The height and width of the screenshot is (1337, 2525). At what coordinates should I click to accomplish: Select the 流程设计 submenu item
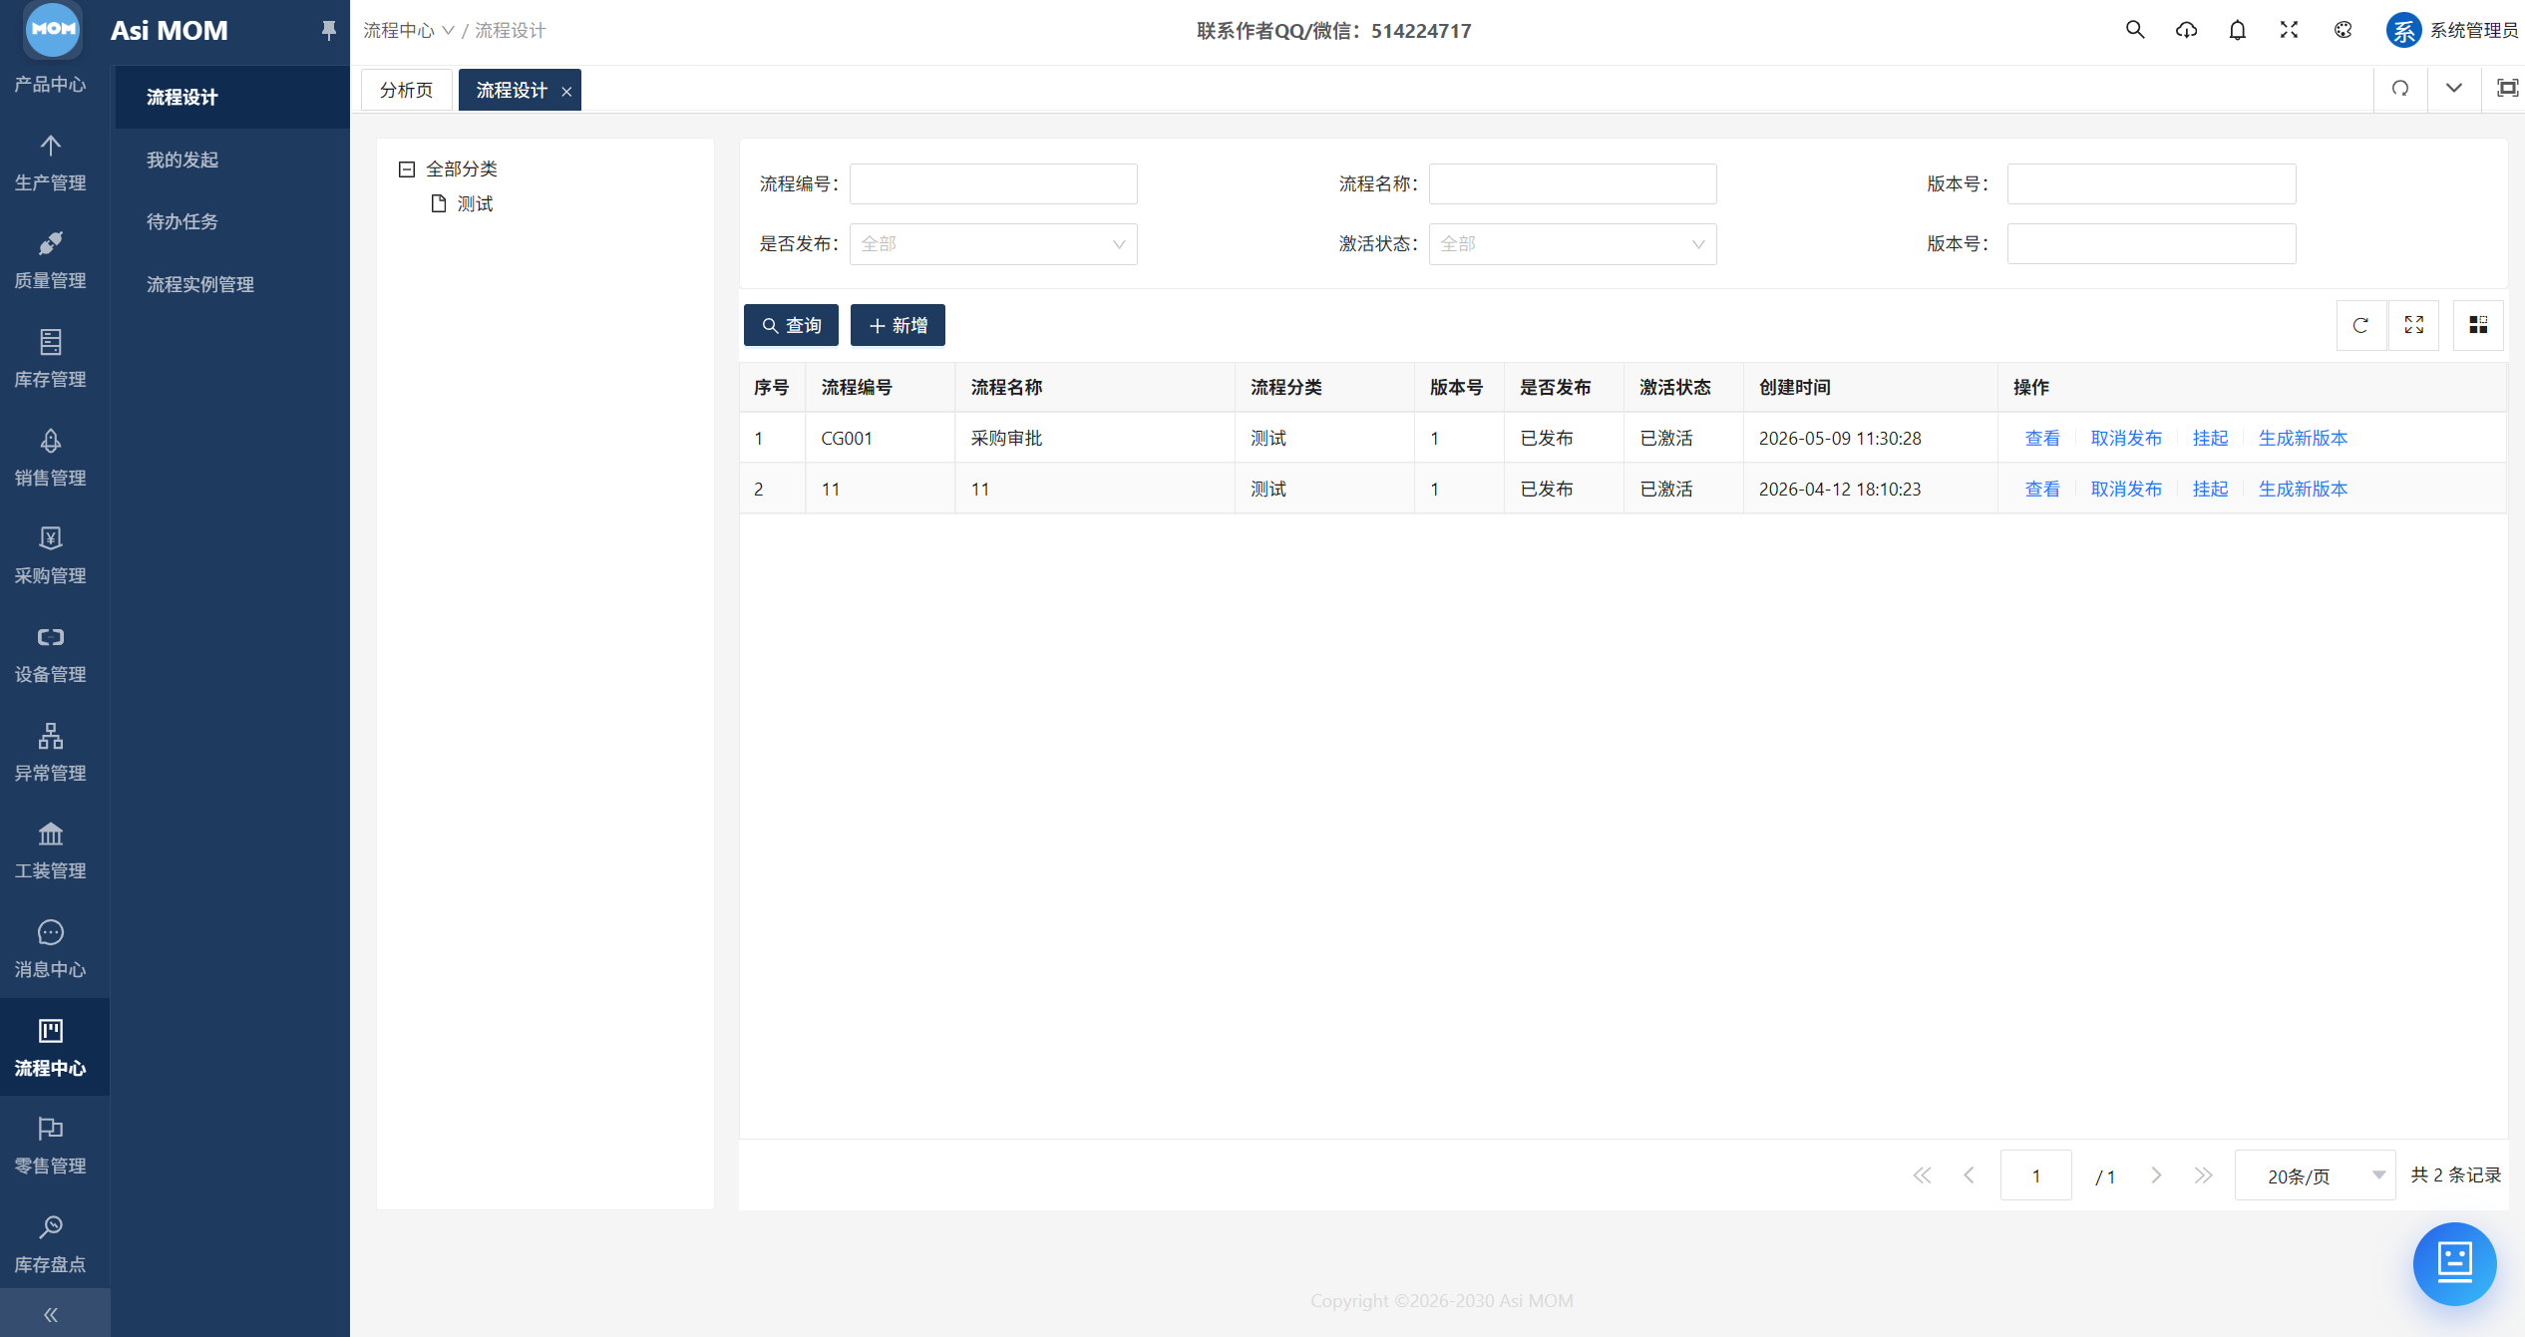pos(231,97)
